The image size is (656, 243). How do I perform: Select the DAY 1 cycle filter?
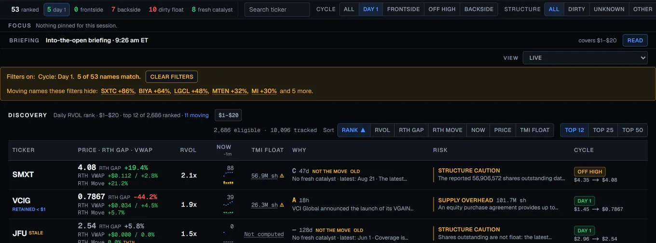pos(371,9)
